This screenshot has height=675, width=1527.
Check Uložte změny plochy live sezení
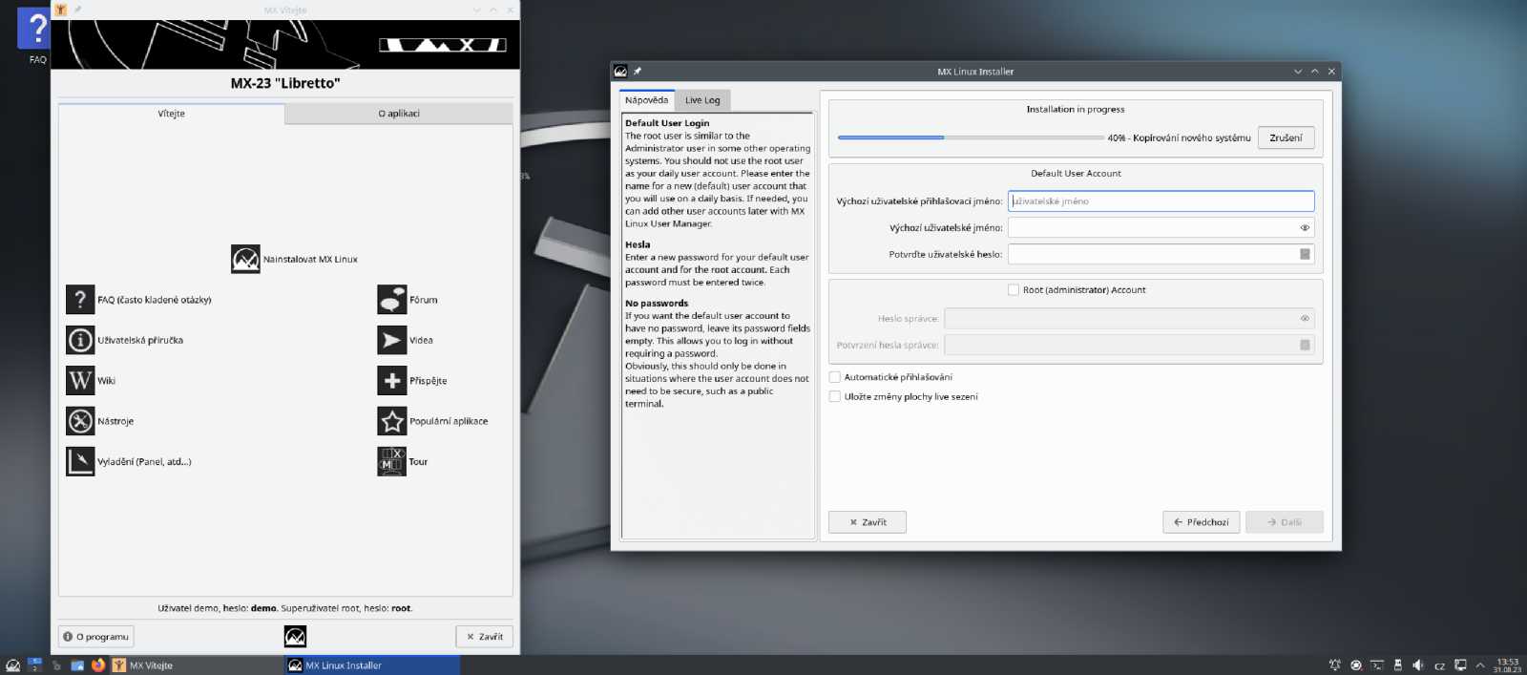(x=835, y=396)
